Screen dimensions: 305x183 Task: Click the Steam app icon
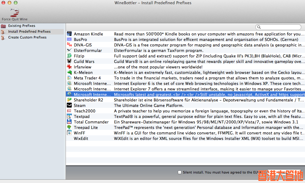tap(69, 105)
